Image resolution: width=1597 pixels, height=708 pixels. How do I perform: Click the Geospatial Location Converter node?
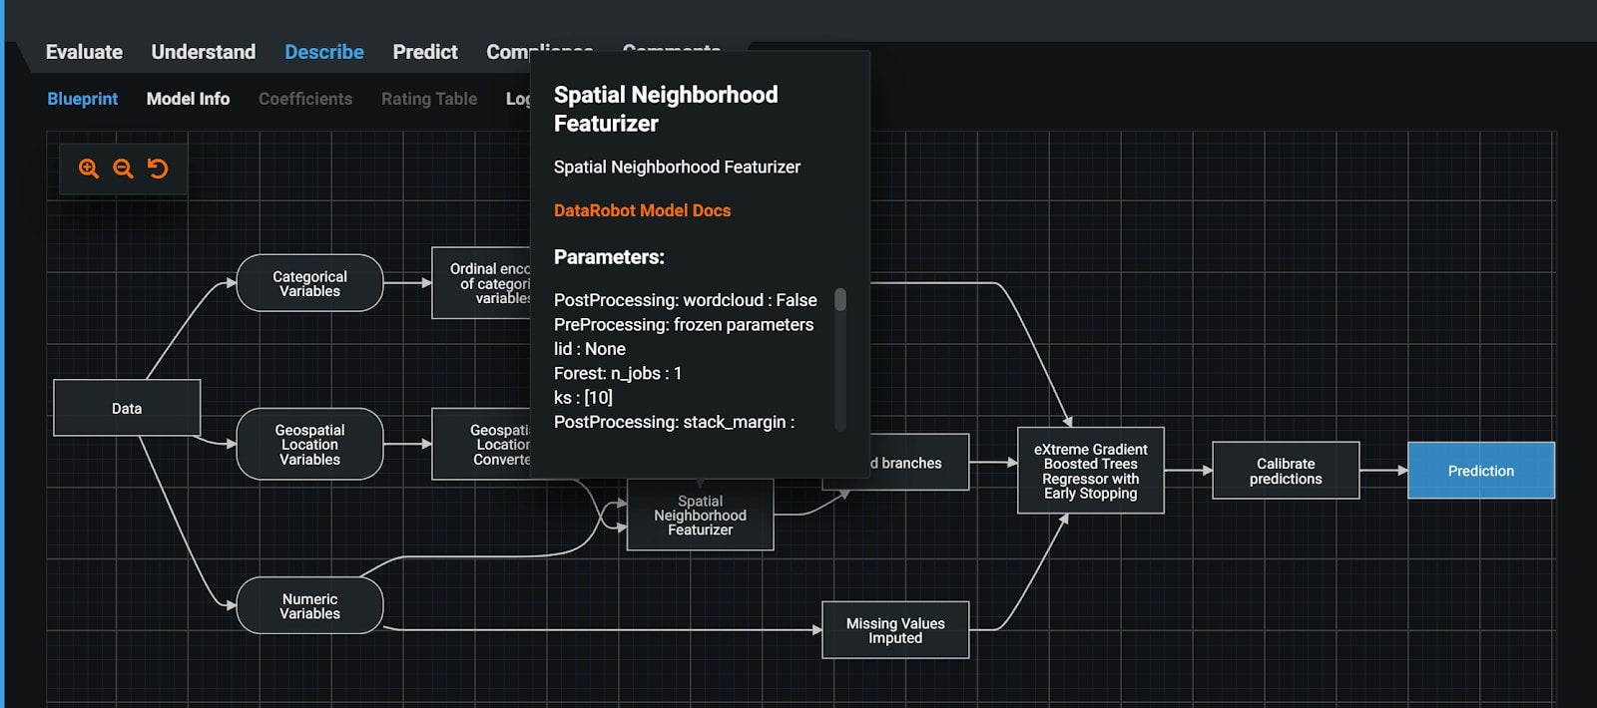(x=481, y=444)
